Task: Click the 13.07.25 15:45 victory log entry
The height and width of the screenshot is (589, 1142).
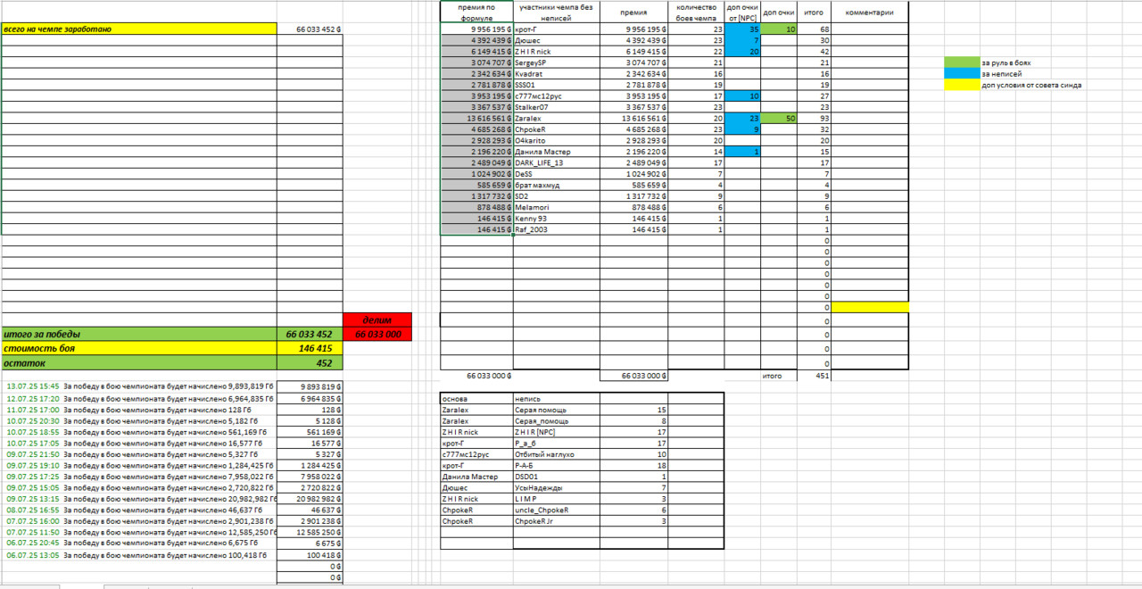Action: click(139, 386)
